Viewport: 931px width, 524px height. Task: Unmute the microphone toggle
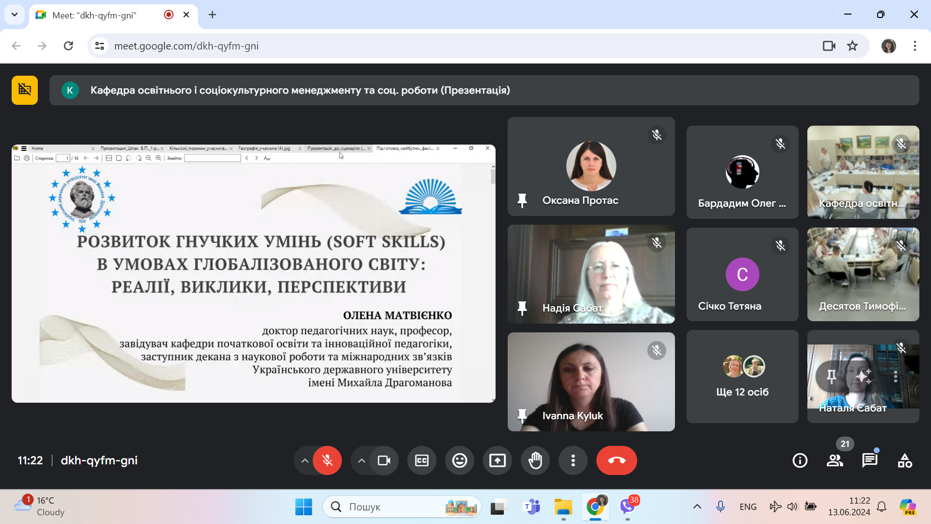[327, 460]
